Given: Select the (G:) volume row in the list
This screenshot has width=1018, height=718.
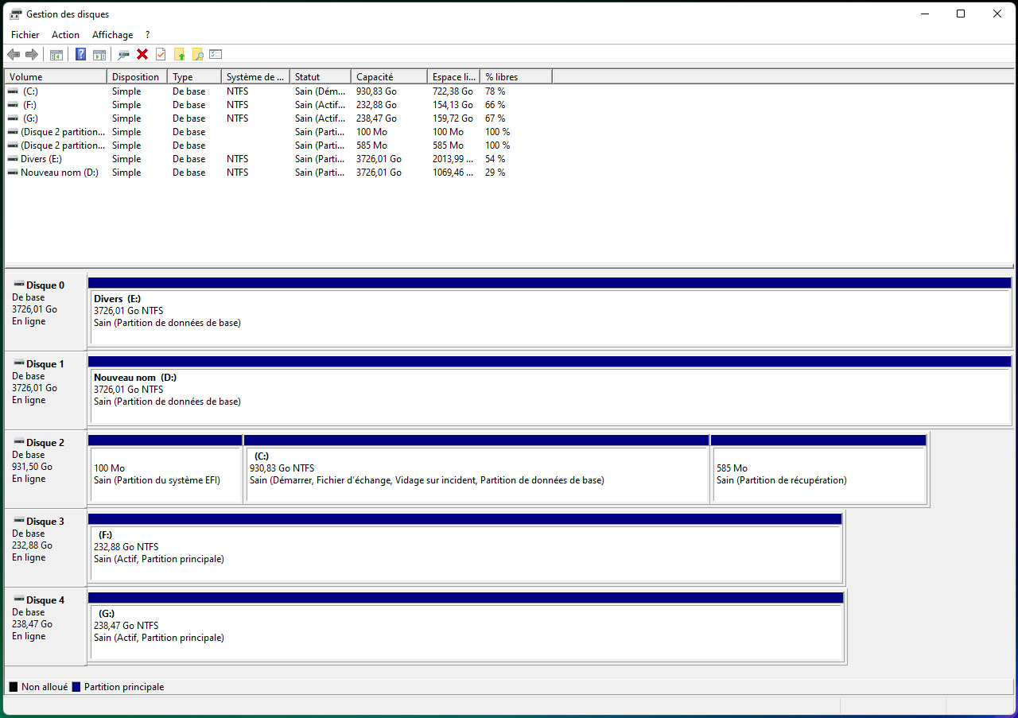Looking at the screenshot, I should pyautogui.click(x=278, y=118).
